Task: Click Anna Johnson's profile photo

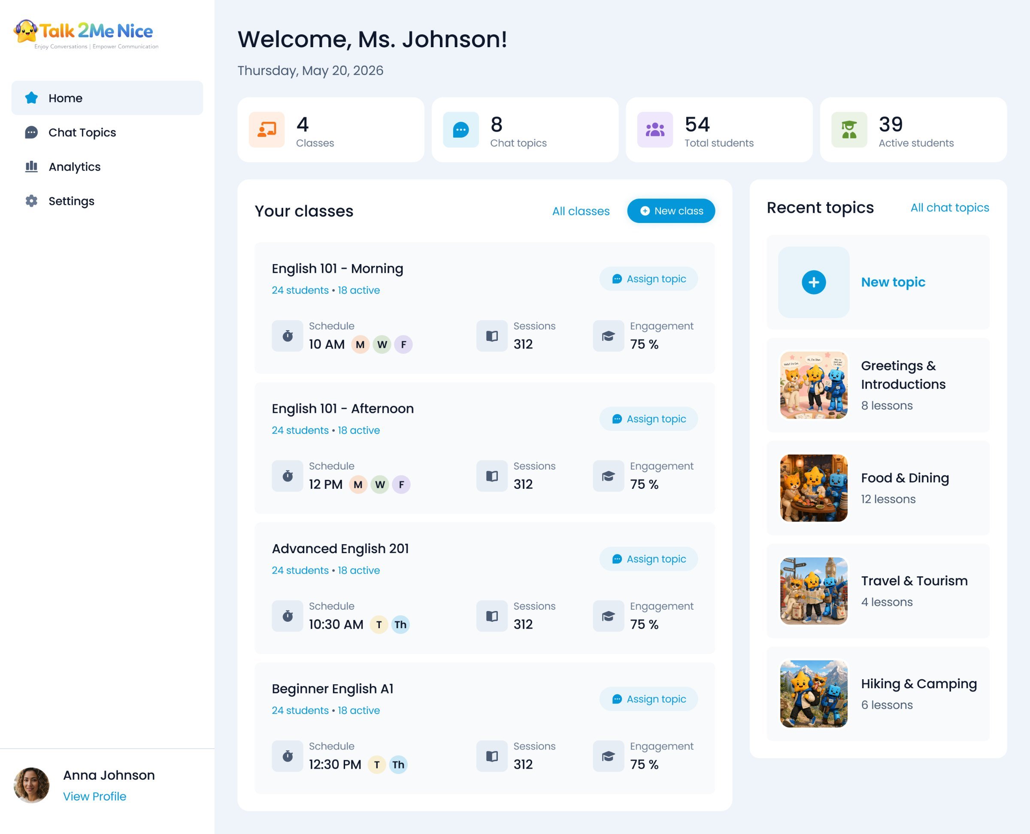Action: click(x=31, y=785)
